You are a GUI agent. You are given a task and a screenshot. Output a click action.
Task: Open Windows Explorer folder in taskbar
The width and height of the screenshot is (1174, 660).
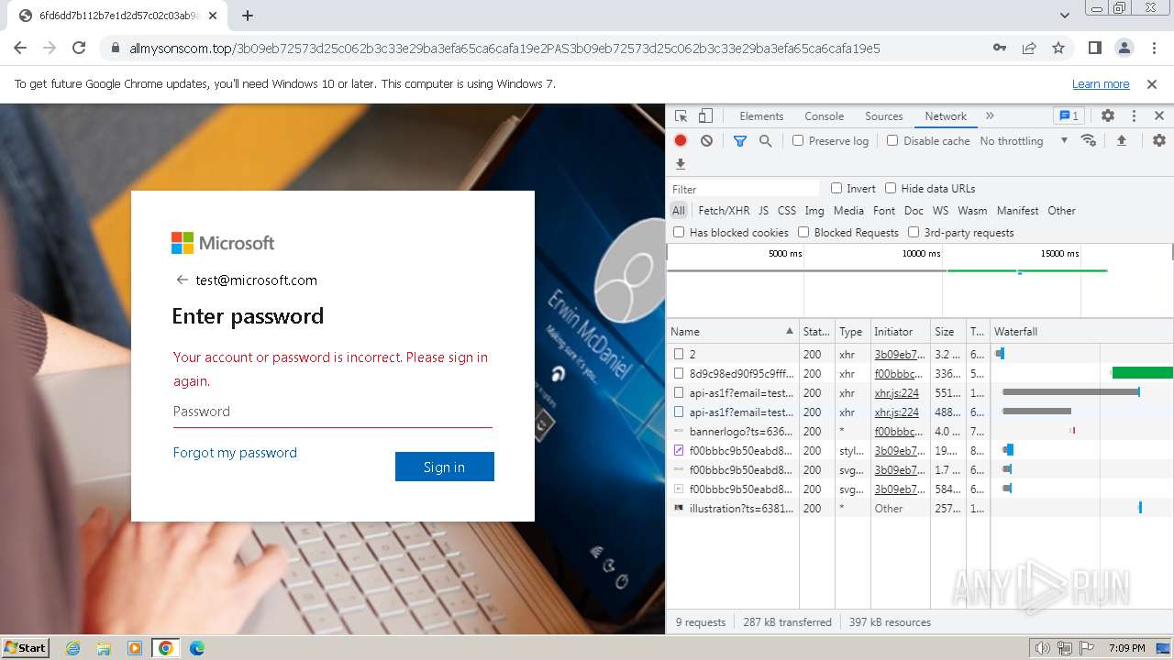(104, 648)
